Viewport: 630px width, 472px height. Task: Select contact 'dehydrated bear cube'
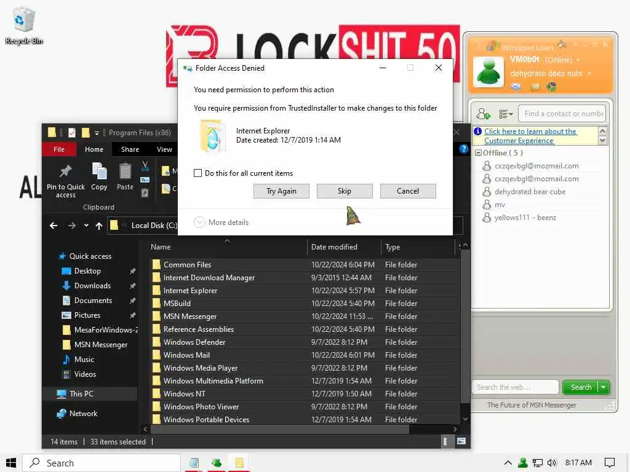(x=530, y=192)
